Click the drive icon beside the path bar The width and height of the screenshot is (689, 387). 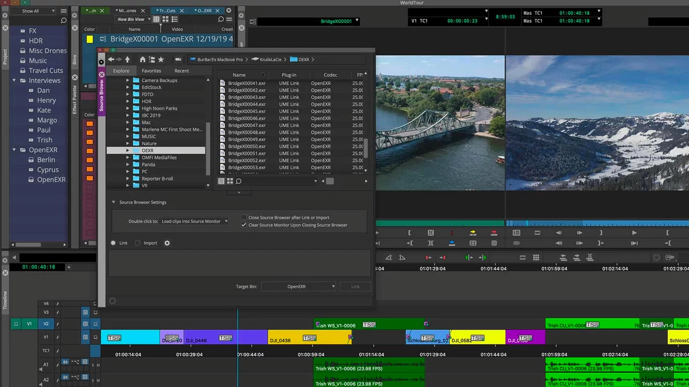click(179, 60)
